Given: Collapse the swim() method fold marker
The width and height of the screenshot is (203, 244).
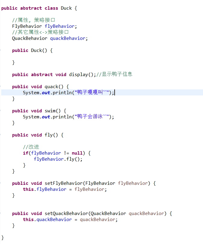Looking at the screenshot, I should [1, 111].
